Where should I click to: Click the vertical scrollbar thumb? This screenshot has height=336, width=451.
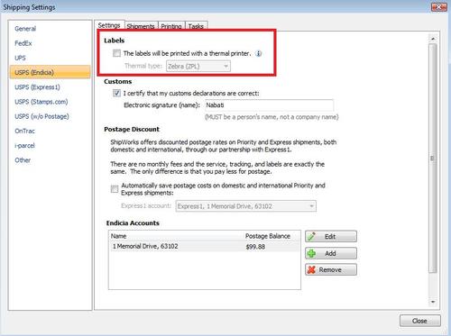tap(433, 159)
